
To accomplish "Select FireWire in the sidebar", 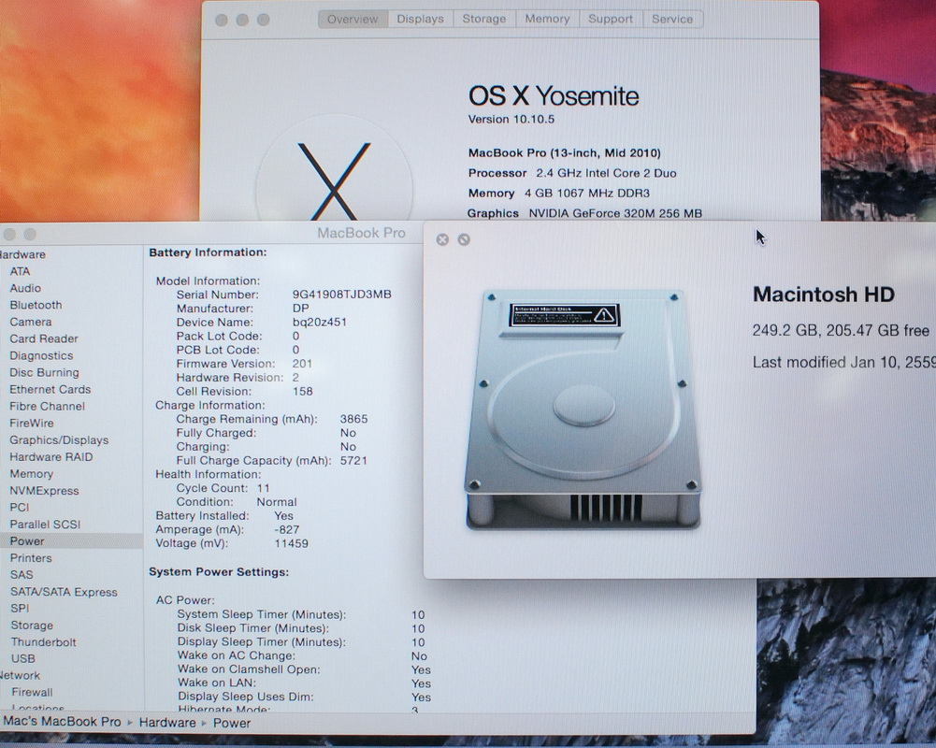I will click(32, 424).
